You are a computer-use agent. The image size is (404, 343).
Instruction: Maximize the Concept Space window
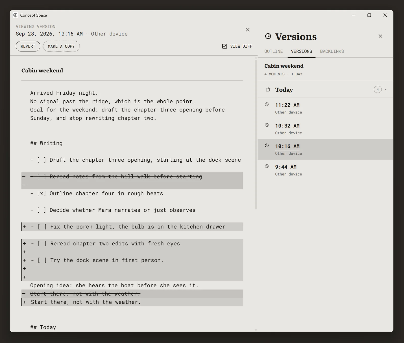tap(369, 15)
